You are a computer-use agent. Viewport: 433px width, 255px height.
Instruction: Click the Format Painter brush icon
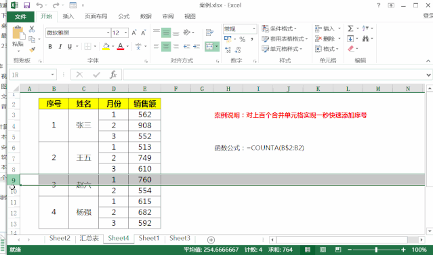(32, 50)
